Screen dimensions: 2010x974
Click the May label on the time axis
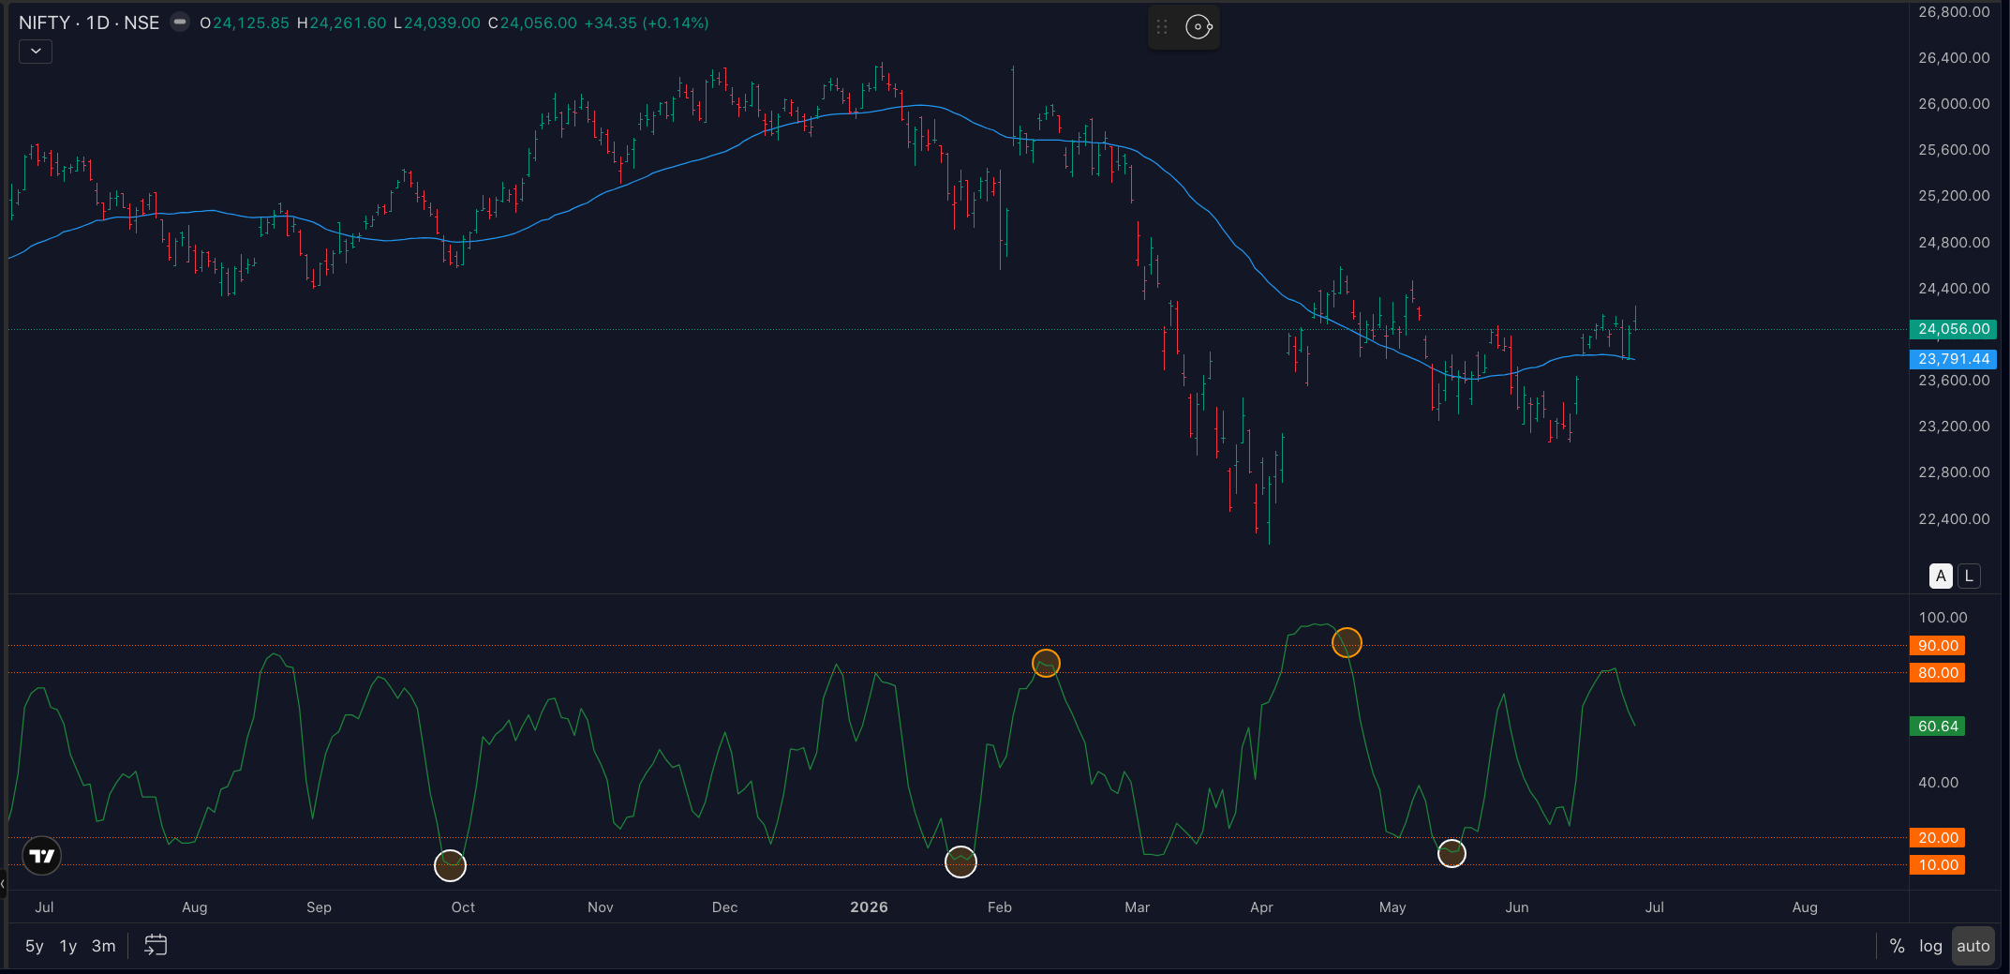pos(1392,907)
